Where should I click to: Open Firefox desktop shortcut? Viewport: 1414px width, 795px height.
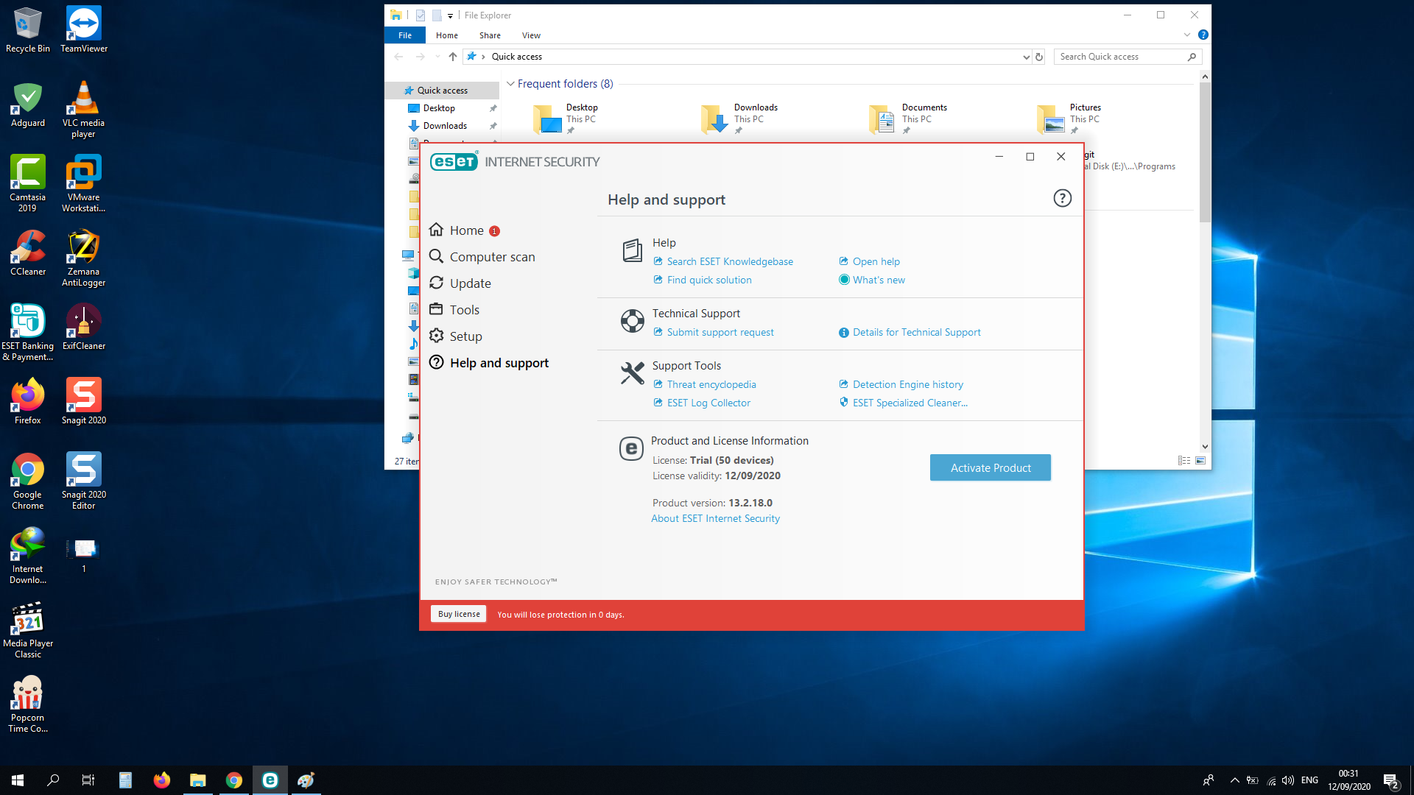tap(27, 401)
